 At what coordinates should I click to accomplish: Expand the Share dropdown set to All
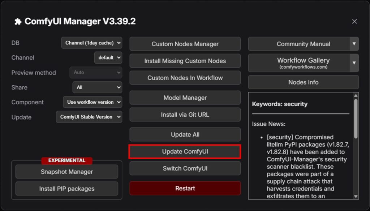[x=97, y=87]
